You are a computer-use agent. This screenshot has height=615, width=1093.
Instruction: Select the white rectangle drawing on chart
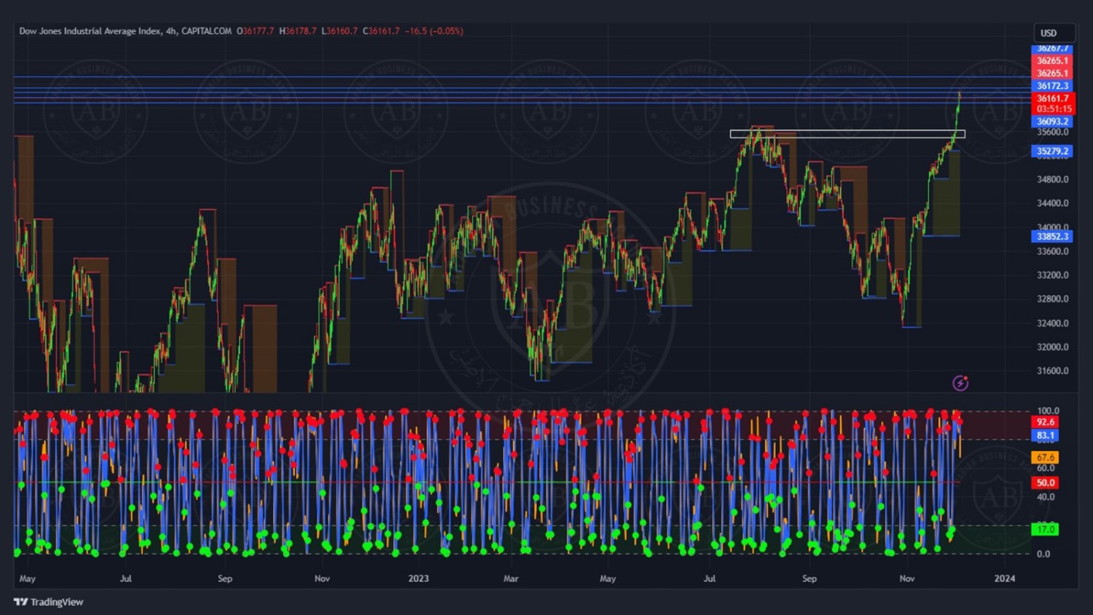(847, 134)
